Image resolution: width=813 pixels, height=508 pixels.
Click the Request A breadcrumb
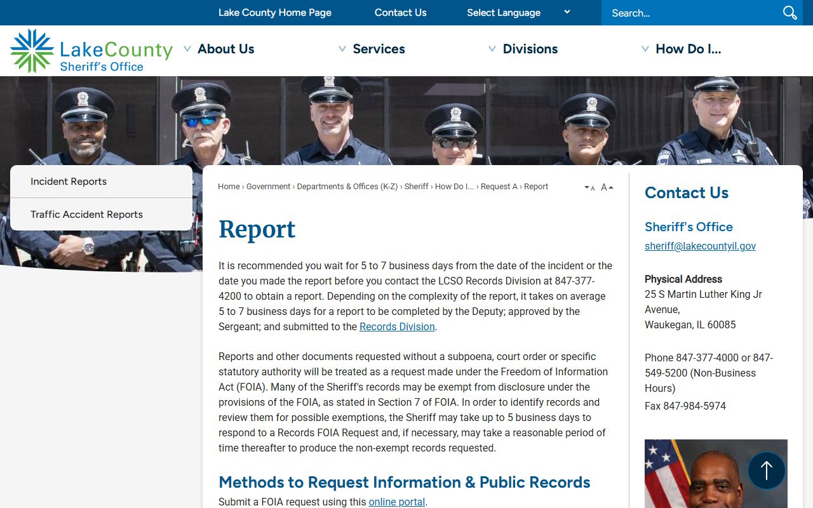point(499,187)
